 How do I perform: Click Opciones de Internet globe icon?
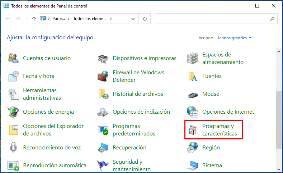pyautogui.click(x=192, y=112)
